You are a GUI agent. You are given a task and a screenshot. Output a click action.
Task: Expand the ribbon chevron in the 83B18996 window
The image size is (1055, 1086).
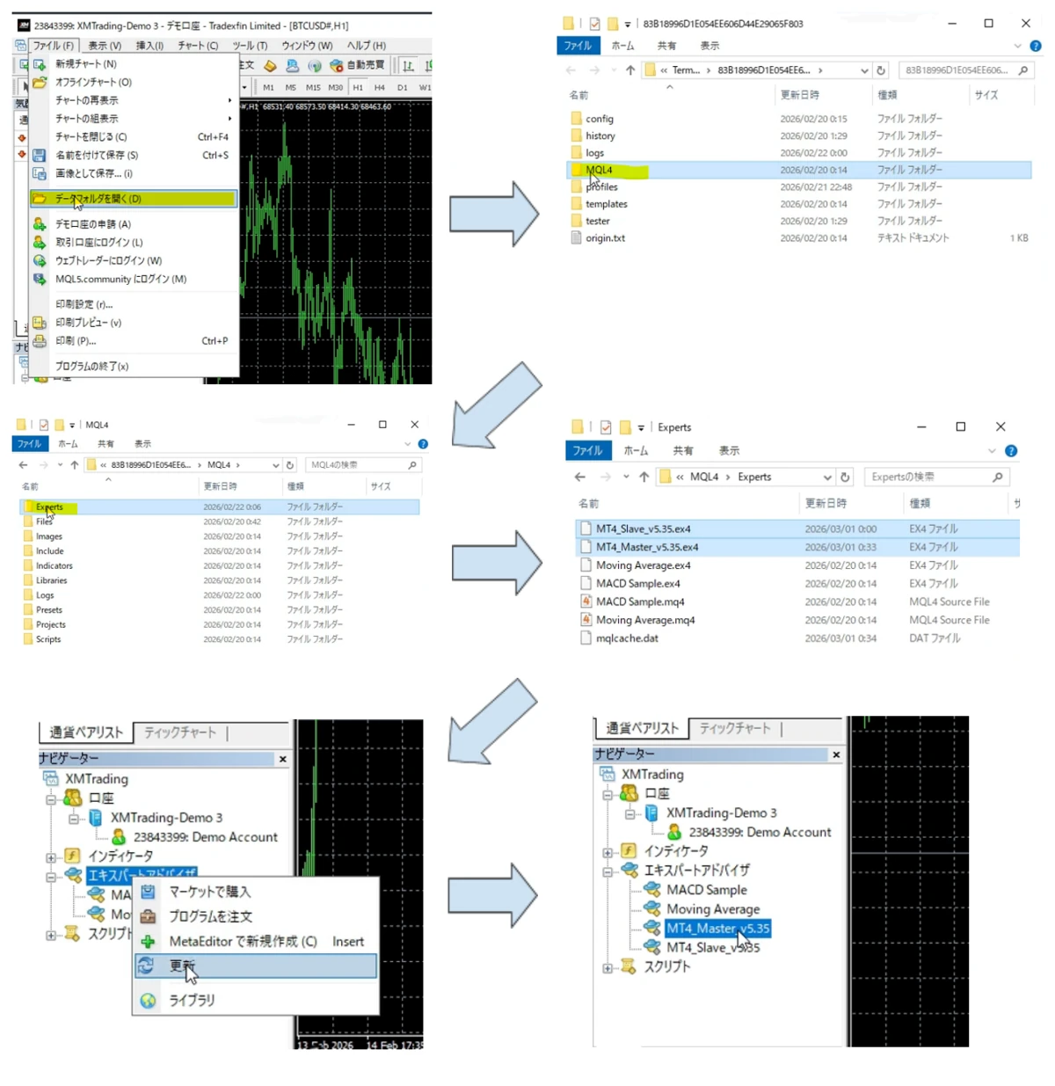(1018, 46)
